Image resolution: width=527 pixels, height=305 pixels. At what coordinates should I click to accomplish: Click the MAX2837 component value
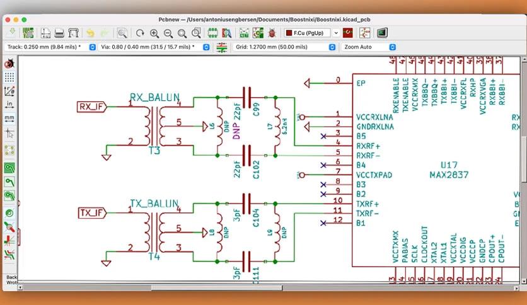tap(449, 175)
